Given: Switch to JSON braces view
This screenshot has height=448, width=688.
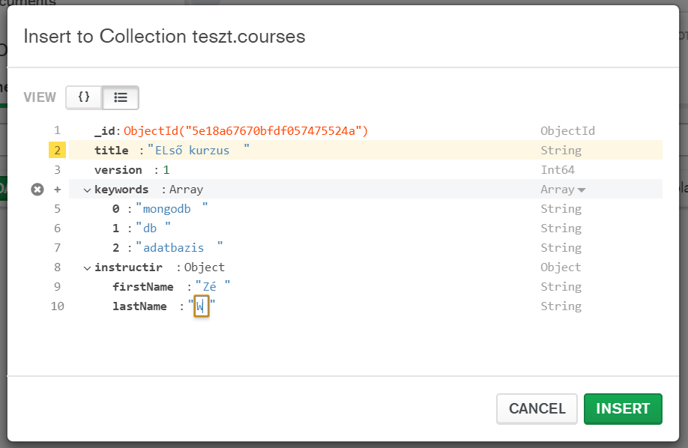Looking at the screenshot, I should tap(84, 97).
